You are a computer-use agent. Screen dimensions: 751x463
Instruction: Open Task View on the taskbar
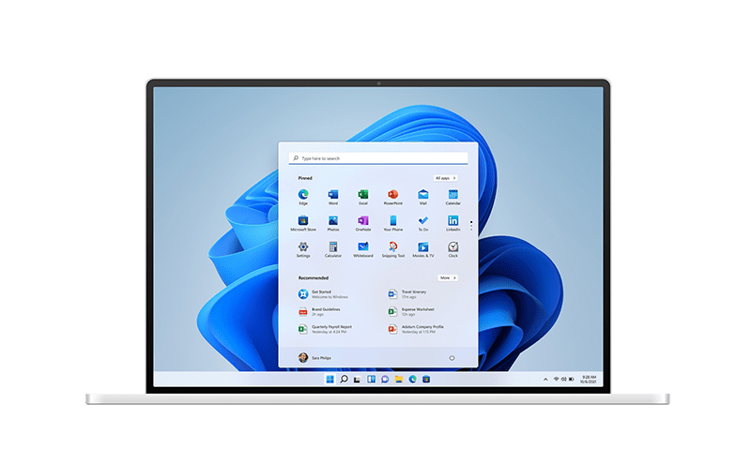click(x=357, y=380)
